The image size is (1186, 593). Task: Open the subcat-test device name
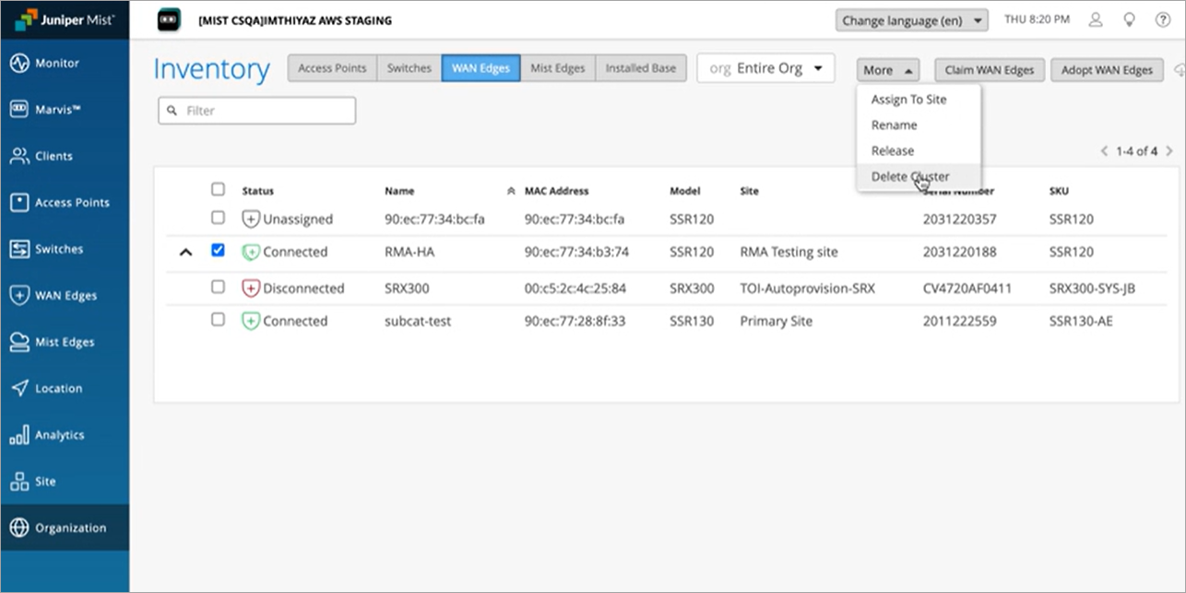tap(418, 321)
